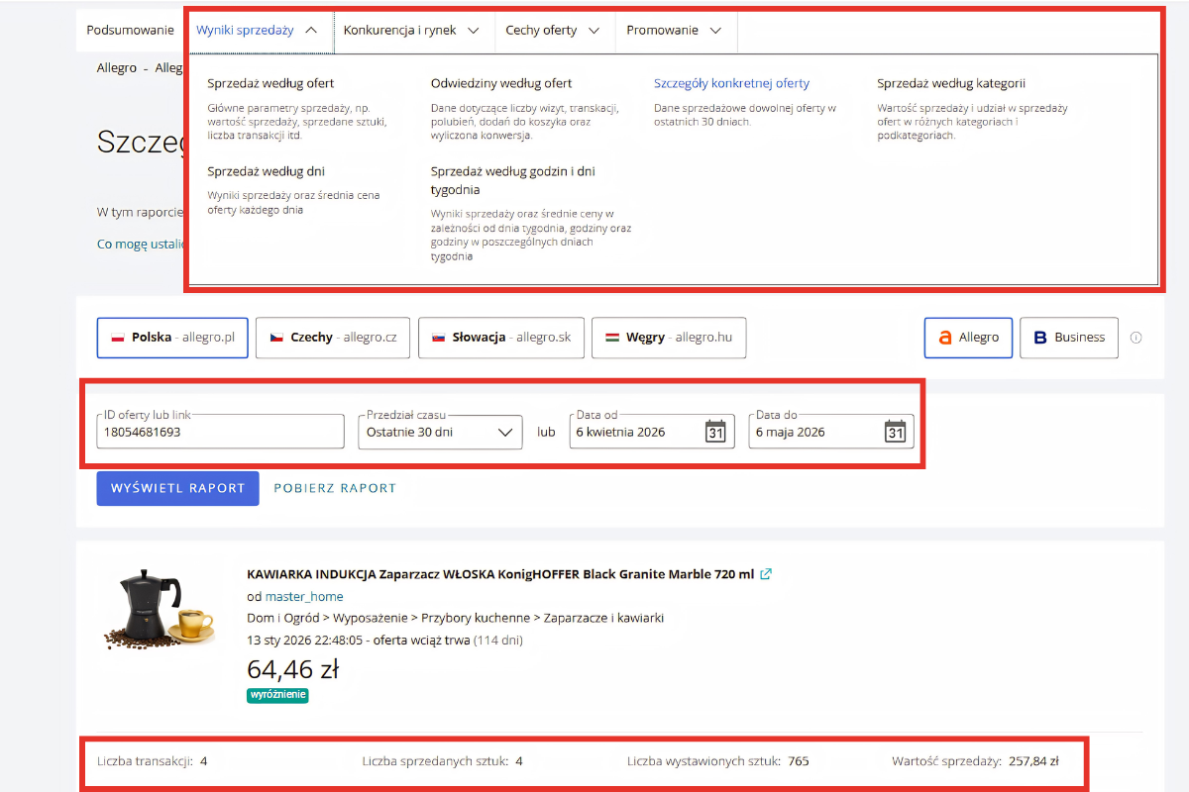Click the external link icon beside offer title

(766, 574)
